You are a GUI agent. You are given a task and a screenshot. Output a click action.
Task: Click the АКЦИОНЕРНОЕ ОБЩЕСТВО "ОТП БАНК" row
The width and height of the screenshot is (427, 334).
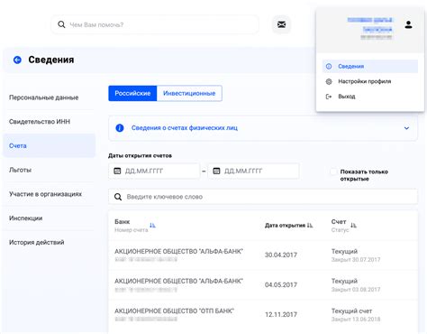coord(263,314)
